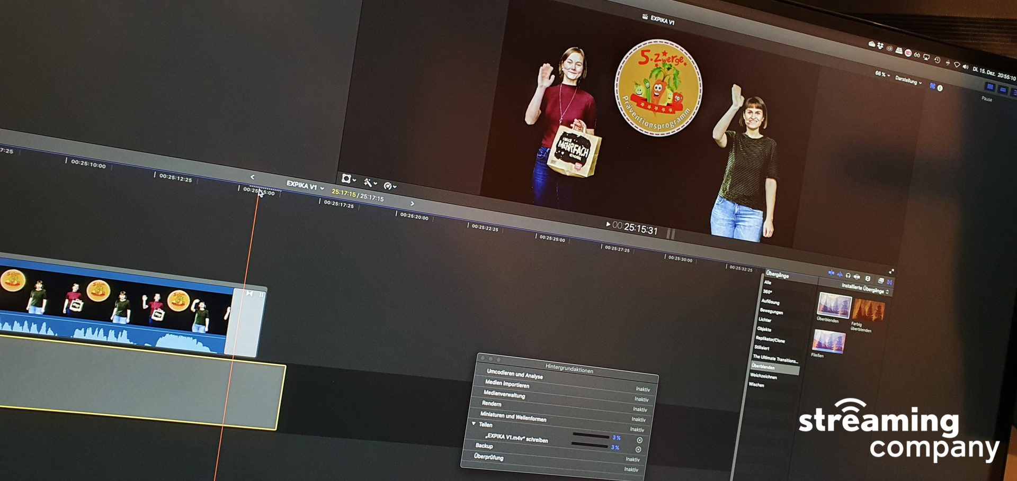1017x481 pixels.
Task: Toggle the transitions browser bowtie icon
Action: pyautogui.click(x=890, y=282)
